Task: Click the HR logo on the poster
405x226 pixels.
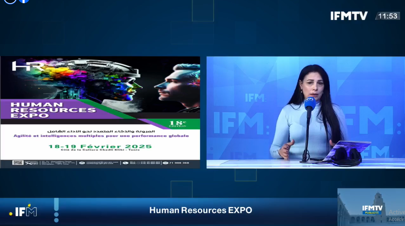Action: click(27, 66)
